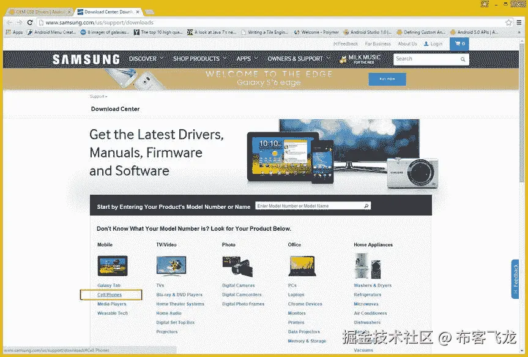This screenshot has width=528, height=357.
Task: Open the 8 images of galaxies bookmark
Action: tap(105, 32)
